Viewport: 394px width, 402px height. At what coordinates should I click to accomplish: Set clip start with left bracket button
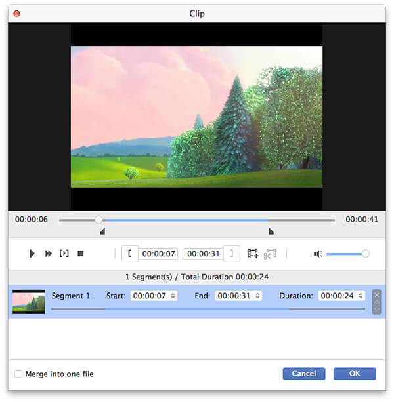pyautogui.click(x=130, y=253)
